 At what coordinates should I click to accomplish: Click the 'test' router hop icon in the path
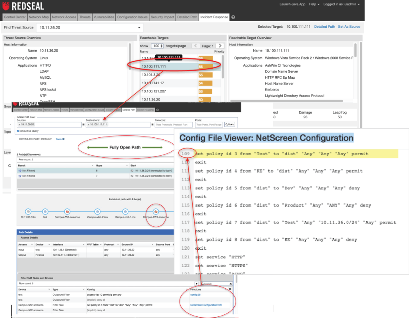pos(45,212)
